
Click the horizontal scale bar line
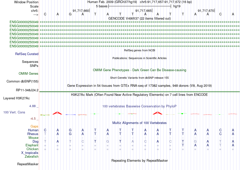[140, 6]
